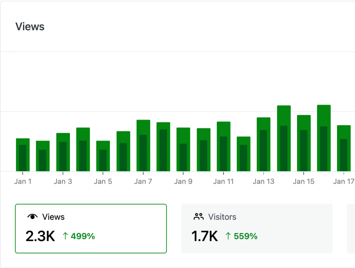Image resolution: width=355 pixels, height=268 pixels.
Task: Click the 1.7K visitors total
Action: coord(205,236)
